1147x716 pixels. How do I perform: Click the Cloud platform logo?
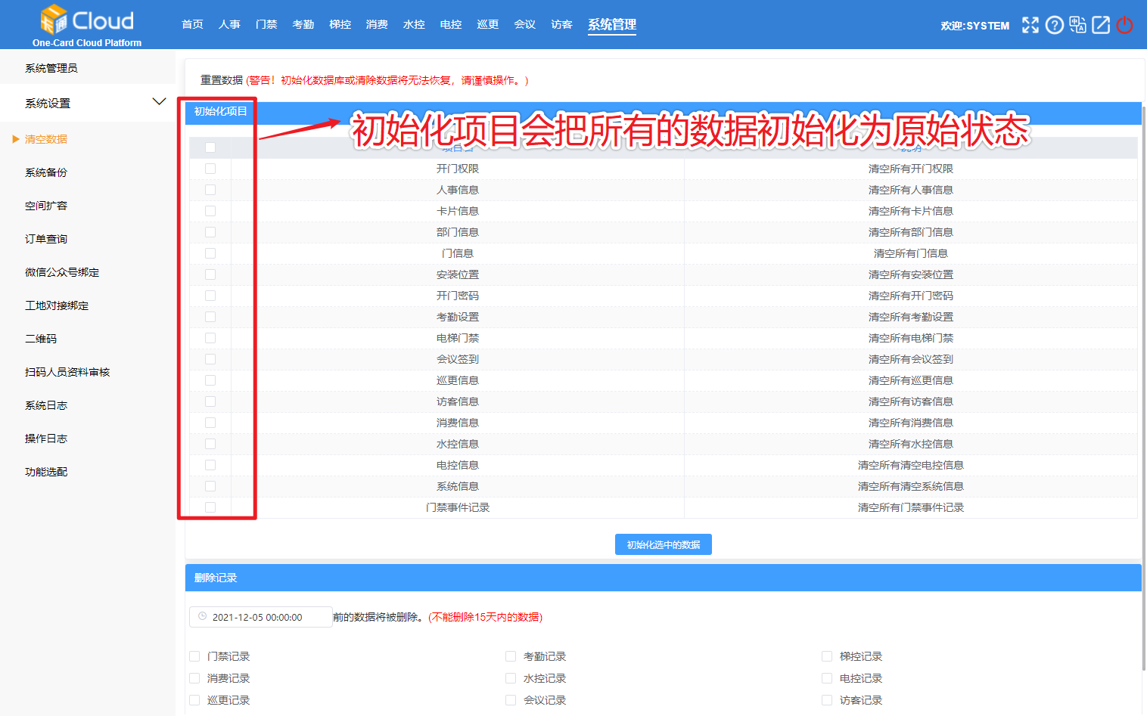(x=85, y=18)
